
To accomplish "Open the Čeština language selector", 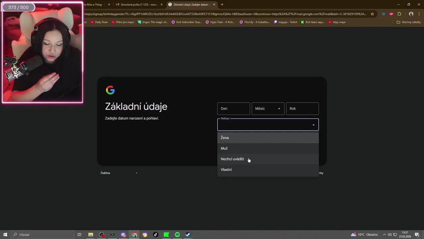I will click(119, 173).
